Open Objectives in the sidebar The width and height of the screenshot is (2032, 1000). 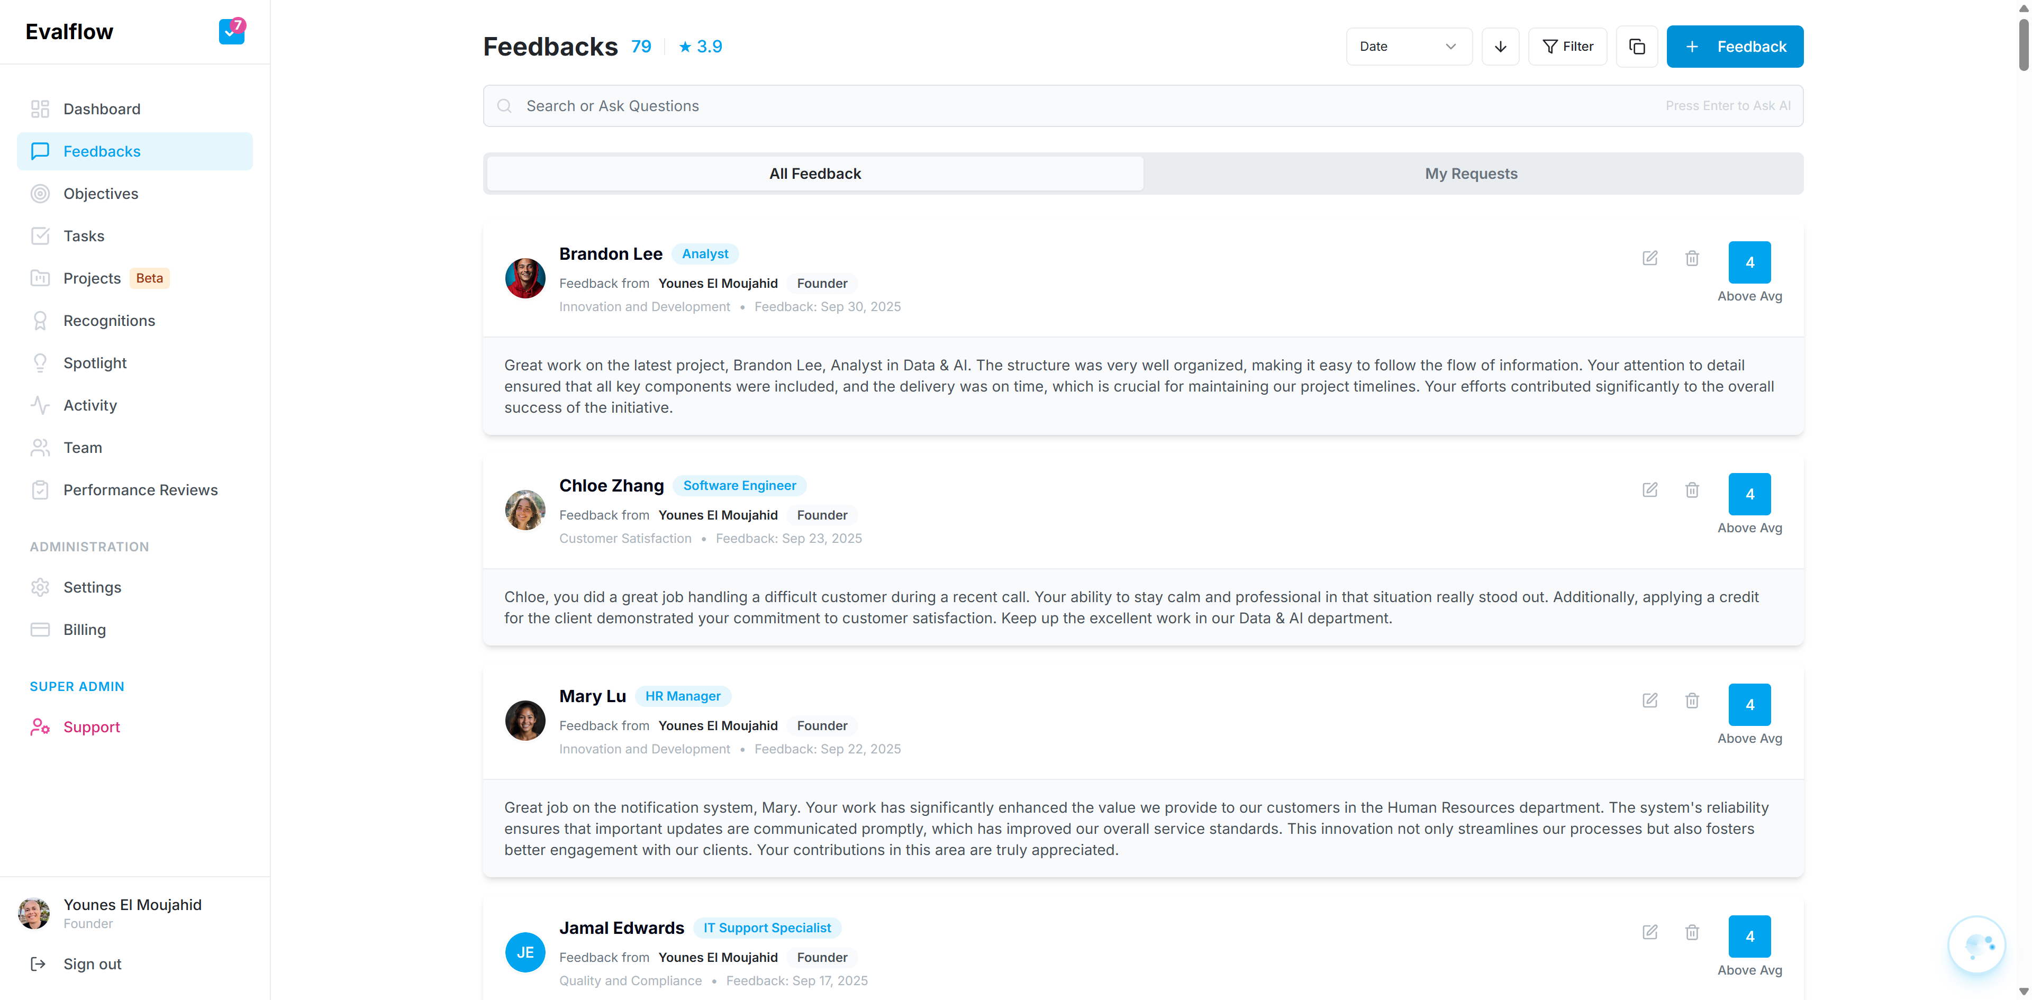(100, 193)
